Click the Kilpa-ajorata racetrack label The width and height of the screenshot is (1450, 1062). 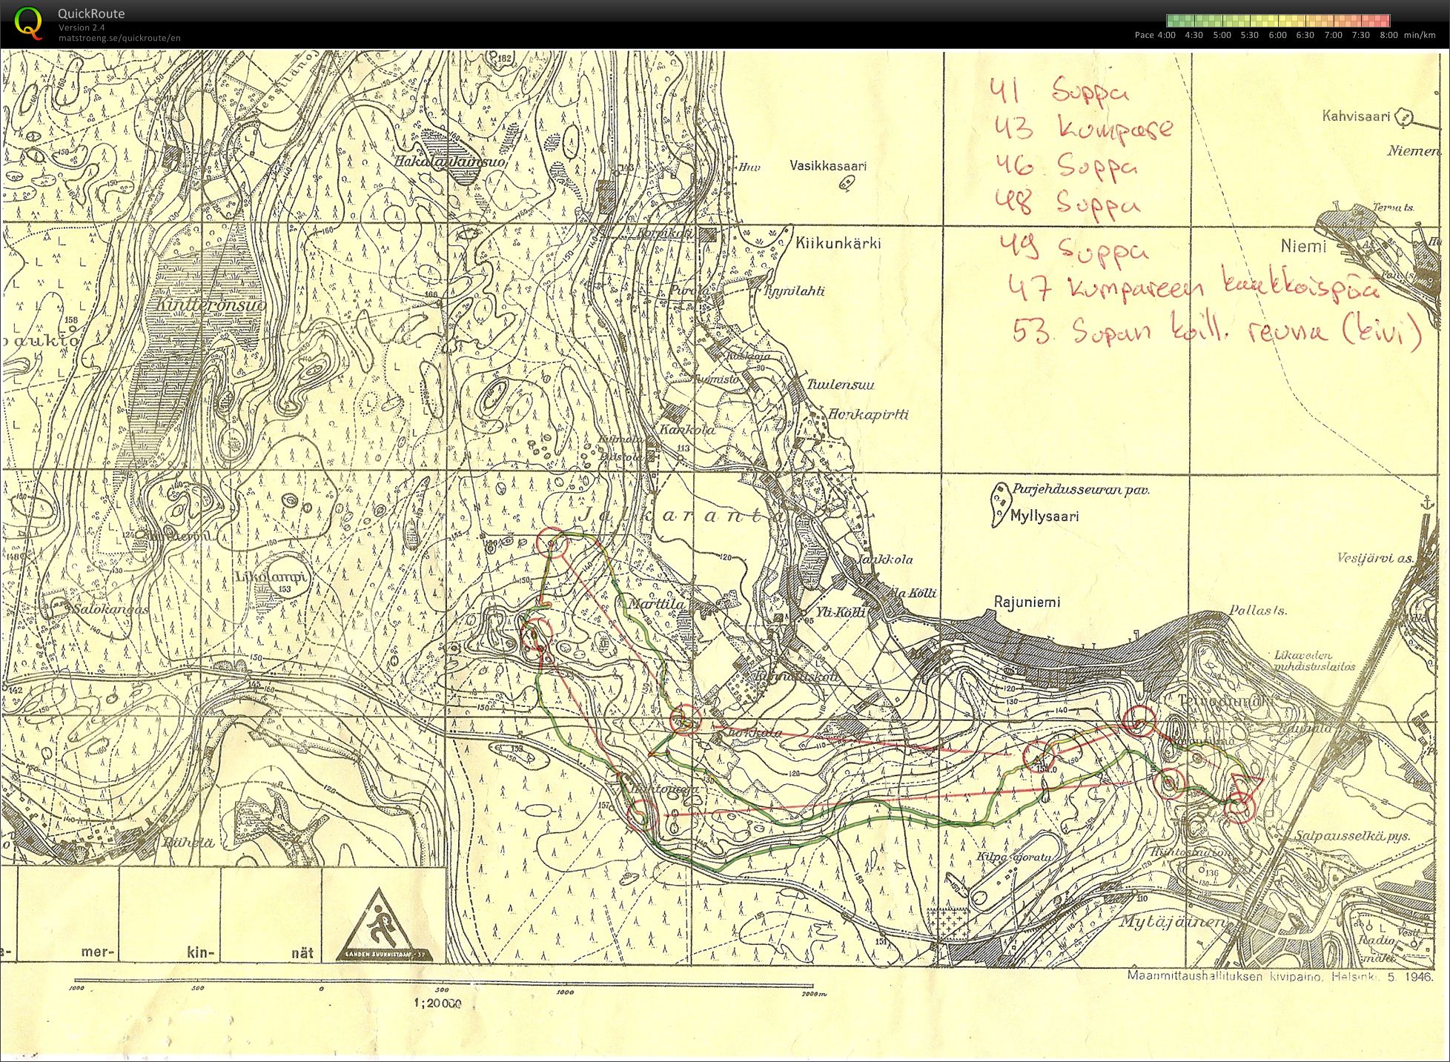tap(1014, 856)
